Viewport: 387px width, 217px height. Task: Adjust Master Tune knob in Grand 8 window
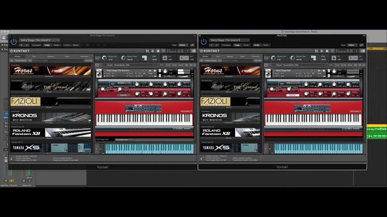(123, 58)
